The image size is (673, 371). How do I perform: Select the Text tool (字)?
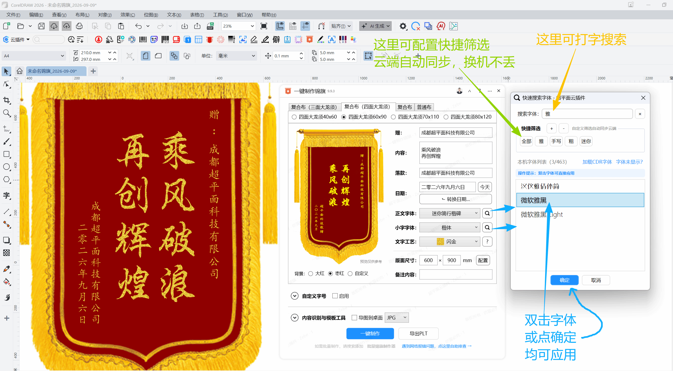pyautogui.click(x=6, y=196)
